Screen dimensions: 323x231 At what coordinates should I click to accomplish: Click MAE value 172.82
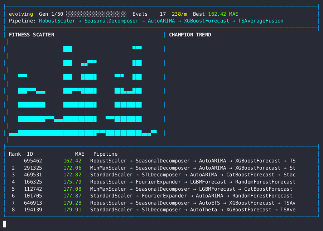pos(72,175)
